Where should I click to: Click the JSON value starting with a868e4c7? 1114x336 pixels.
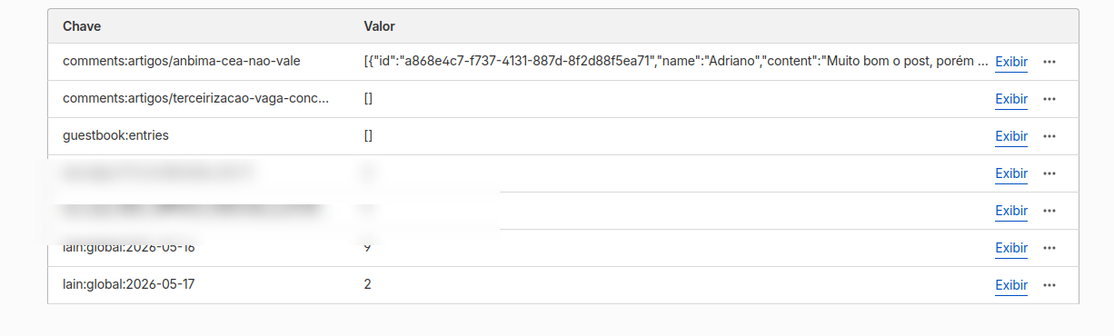pos(675,62)
